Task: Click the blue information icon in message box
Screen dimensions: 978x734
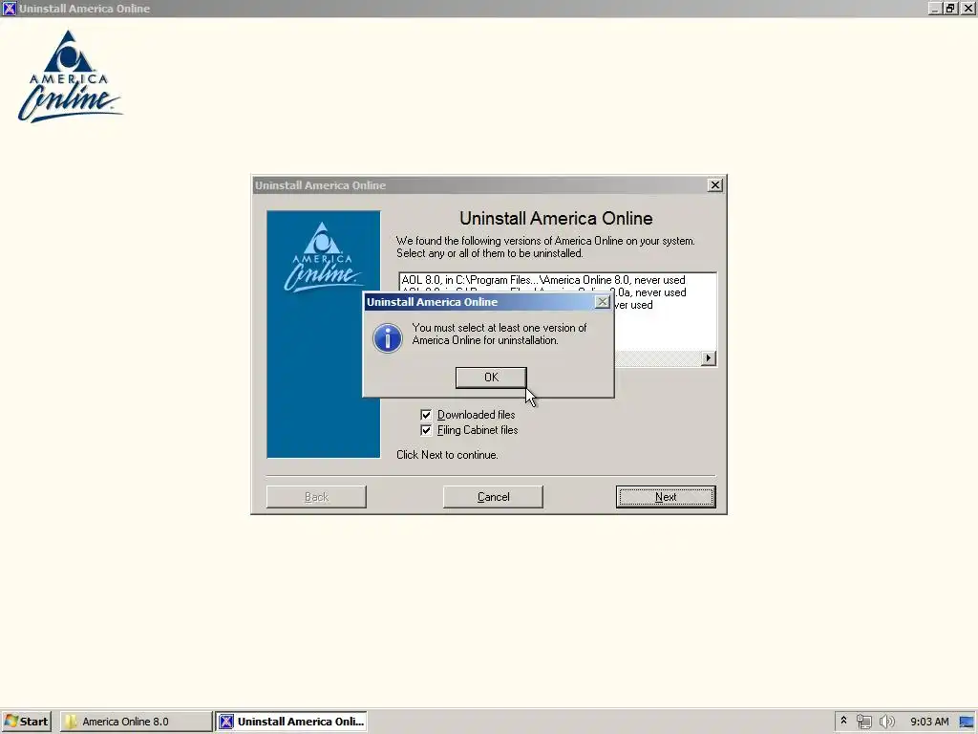Action: [388, 337]
